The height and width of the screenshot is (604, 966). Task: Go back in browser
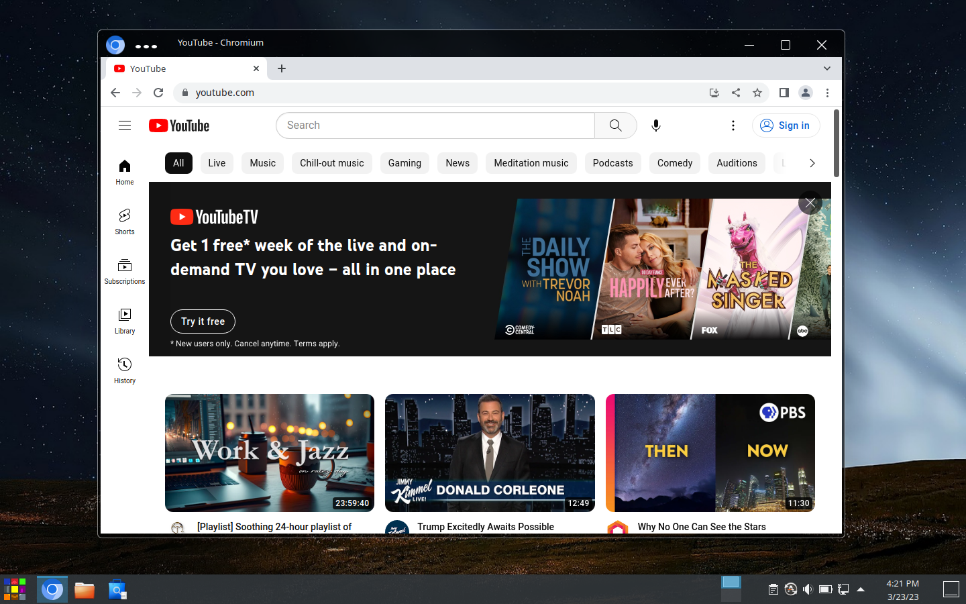coord(115,93)
